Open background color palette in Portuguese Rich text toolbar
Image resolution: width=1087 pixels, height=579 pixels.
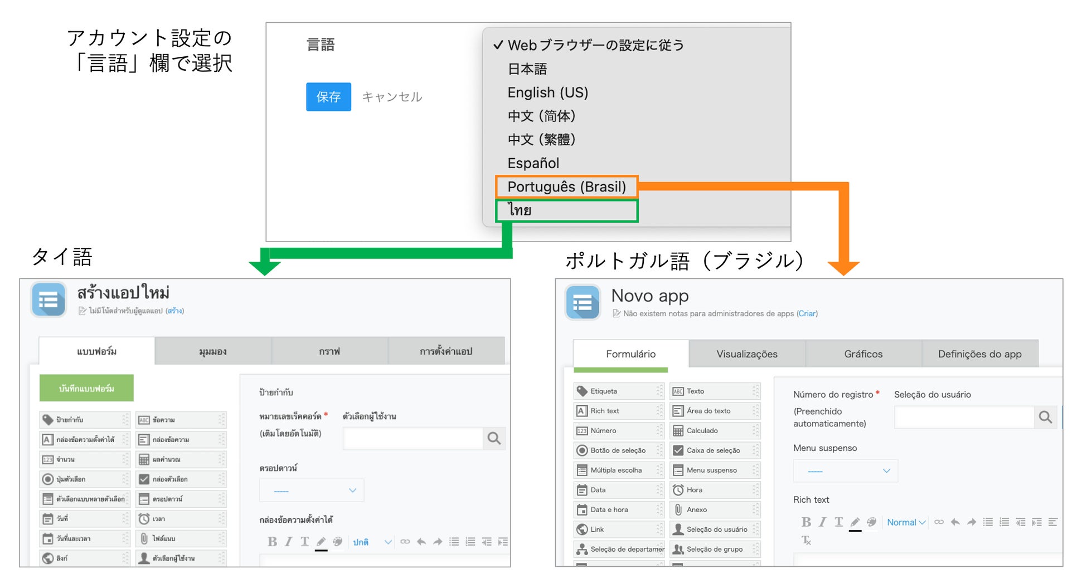(x=871, y=522)
